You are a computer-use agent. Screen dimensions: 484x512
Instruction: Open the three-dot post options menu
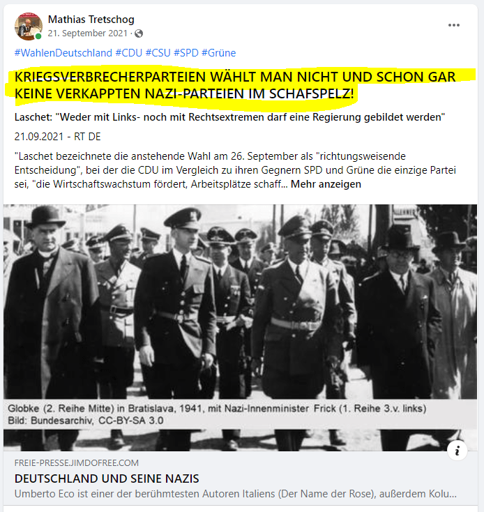(453, 25)
